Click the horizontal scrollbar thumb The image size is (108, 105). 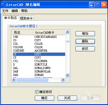(x=32, y=80)
